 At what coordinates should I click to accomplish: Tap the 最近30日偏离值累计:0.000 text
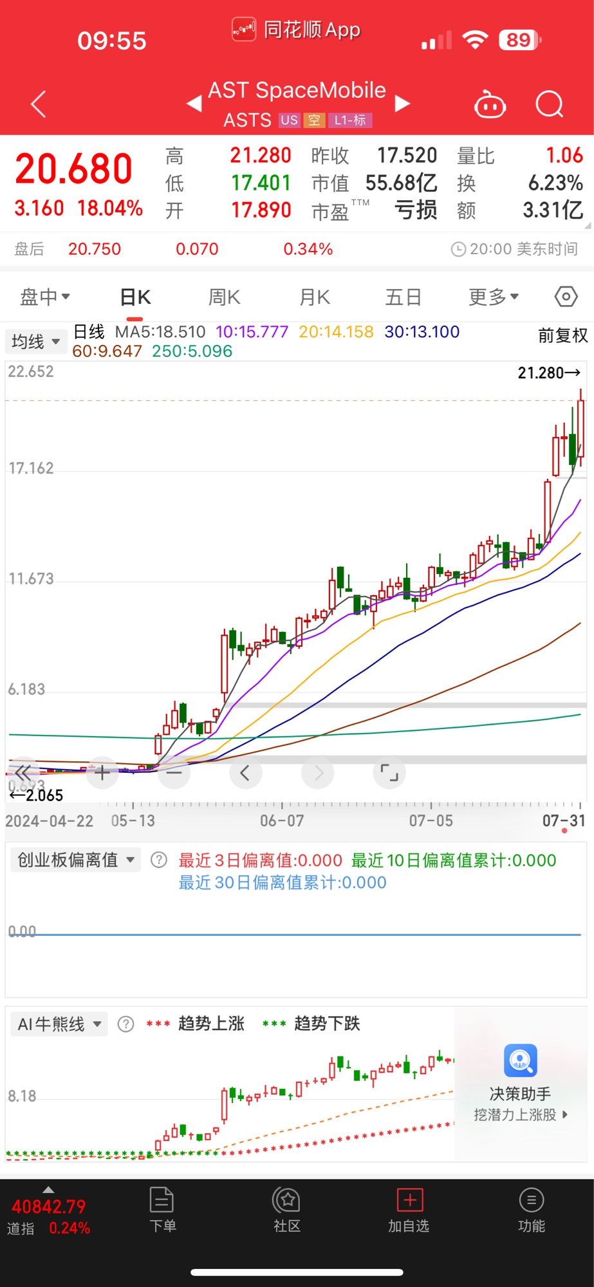283,882
